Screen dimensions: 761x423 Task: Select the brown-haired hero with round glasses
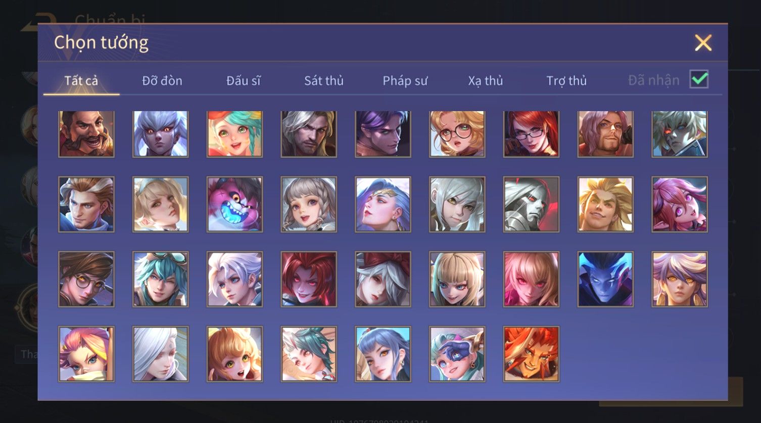click(86, 279)
